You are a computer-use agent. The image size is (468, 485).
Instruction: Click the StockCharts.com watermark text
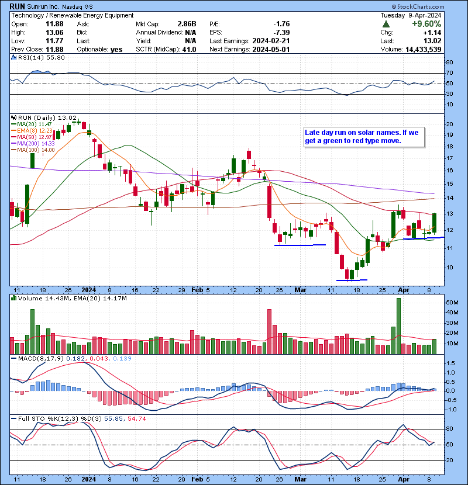[418, 6]
